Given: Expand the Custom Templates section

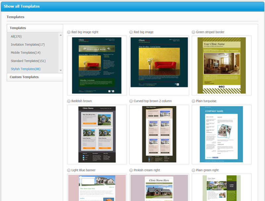Looking at the screenshot, I should pos(35,77).
